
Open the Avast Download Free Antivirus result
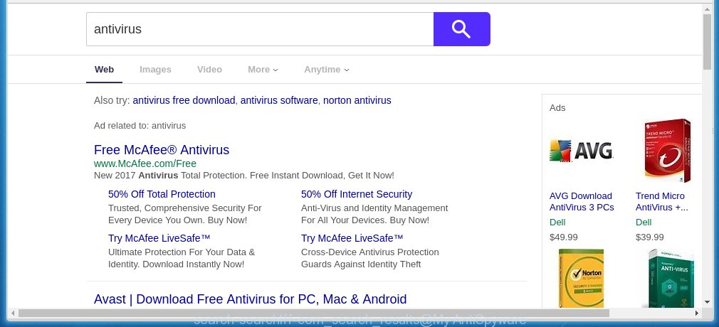click(251, 299)
